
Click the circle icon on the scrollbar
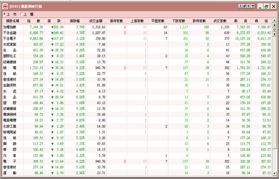[274, 30]
